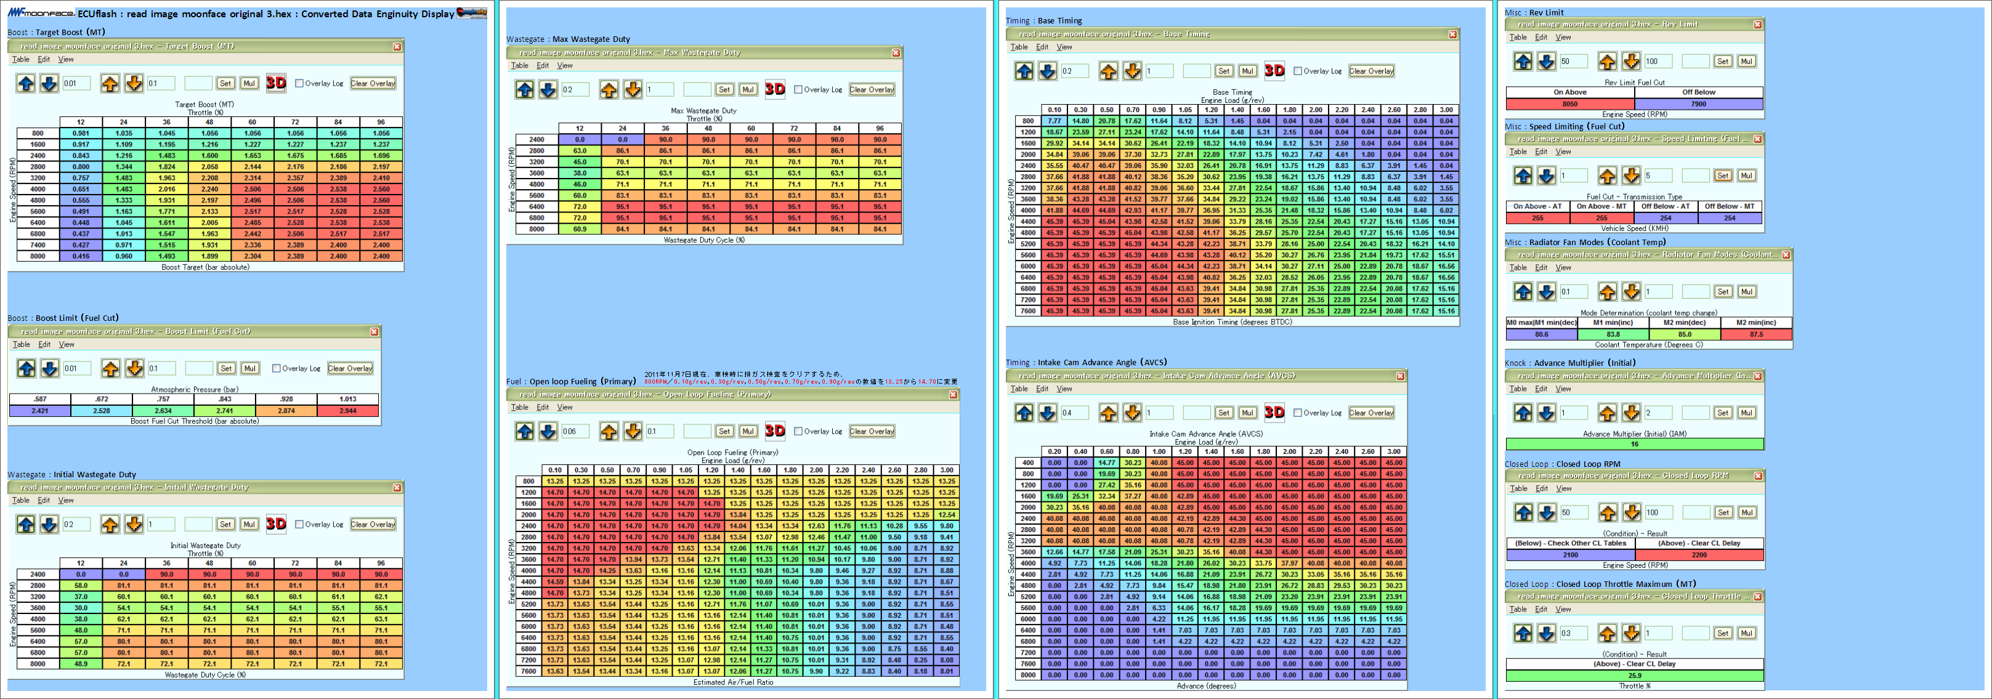
Task: Click the 0.01 increment field in Target Boost
Action: (x=76, y=84)
